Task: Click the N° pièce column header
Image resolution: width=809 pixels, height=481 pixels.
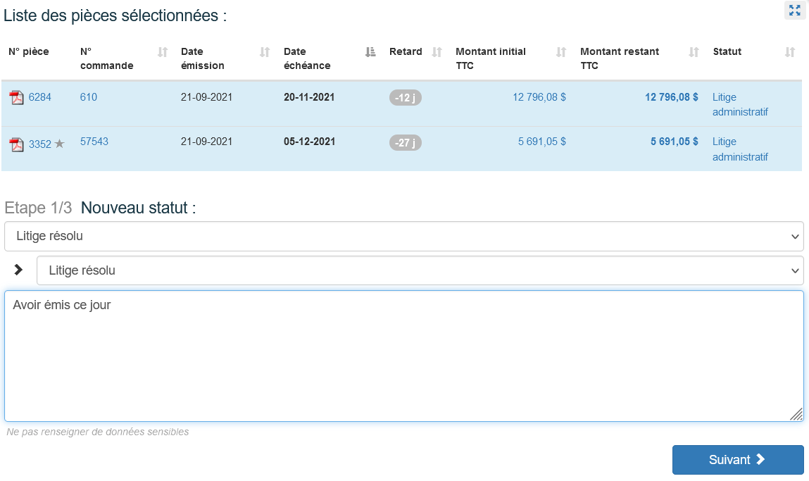Action: (x=29, y=51)
